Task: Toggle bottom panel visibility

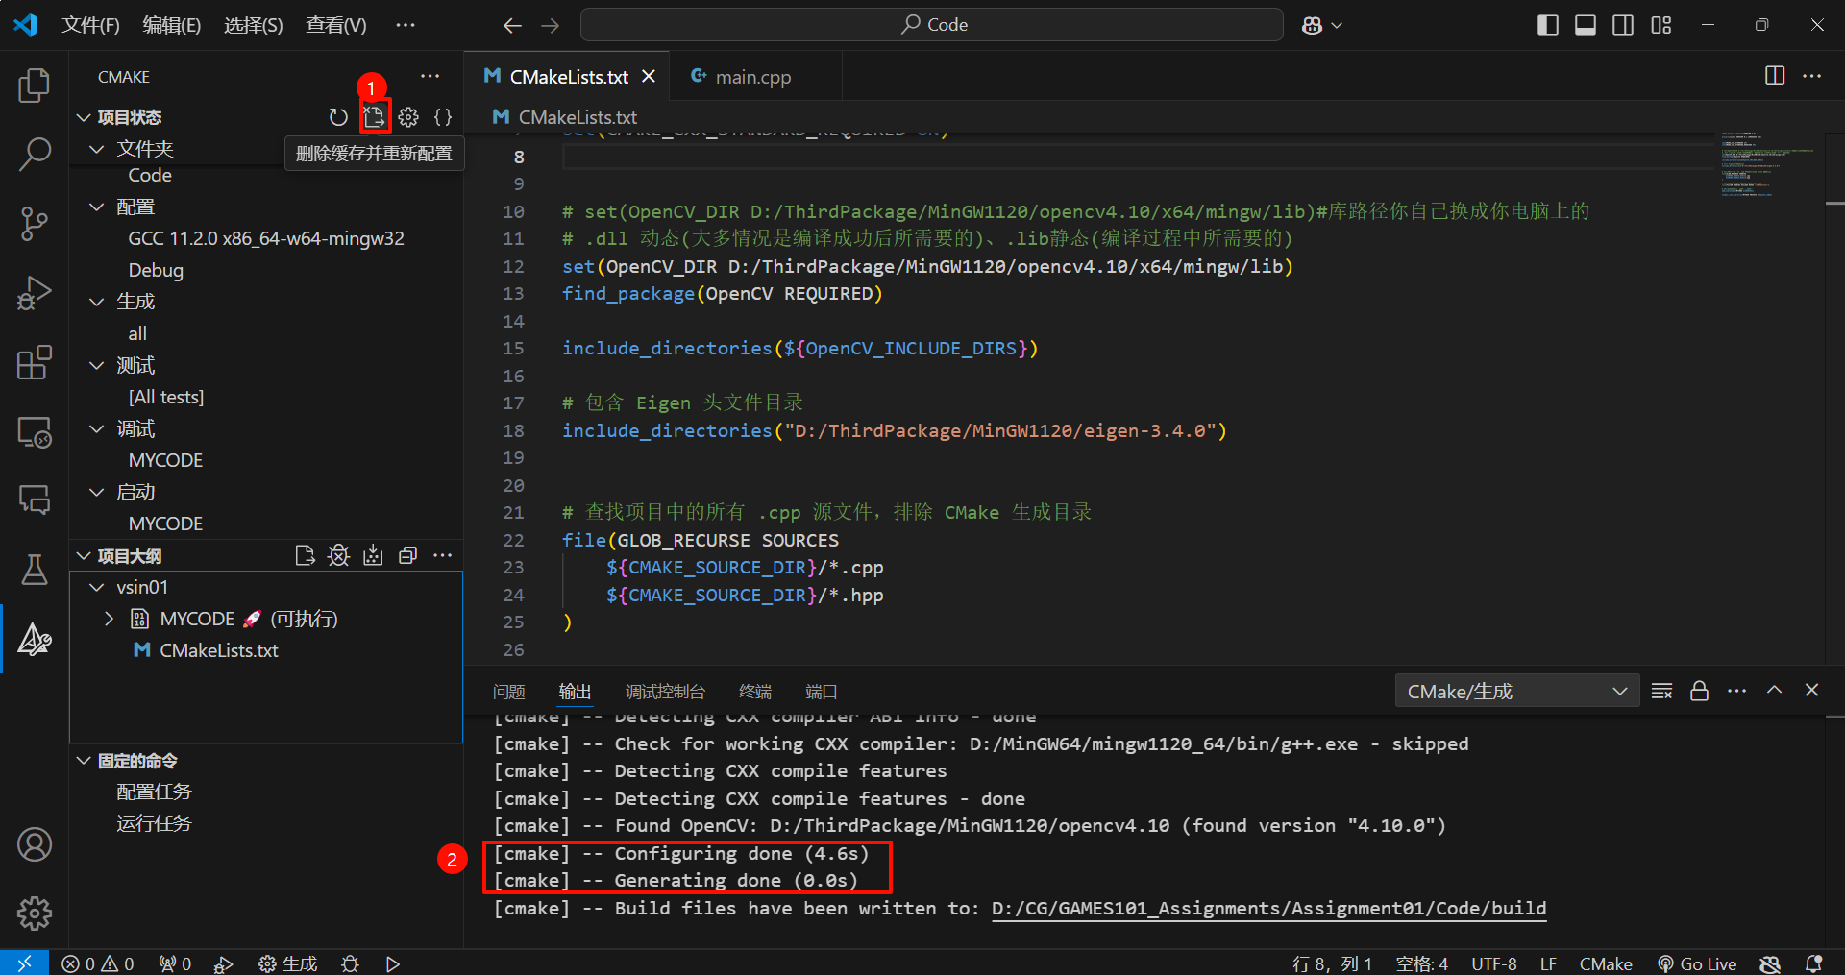Action: tap(1586, 25)
